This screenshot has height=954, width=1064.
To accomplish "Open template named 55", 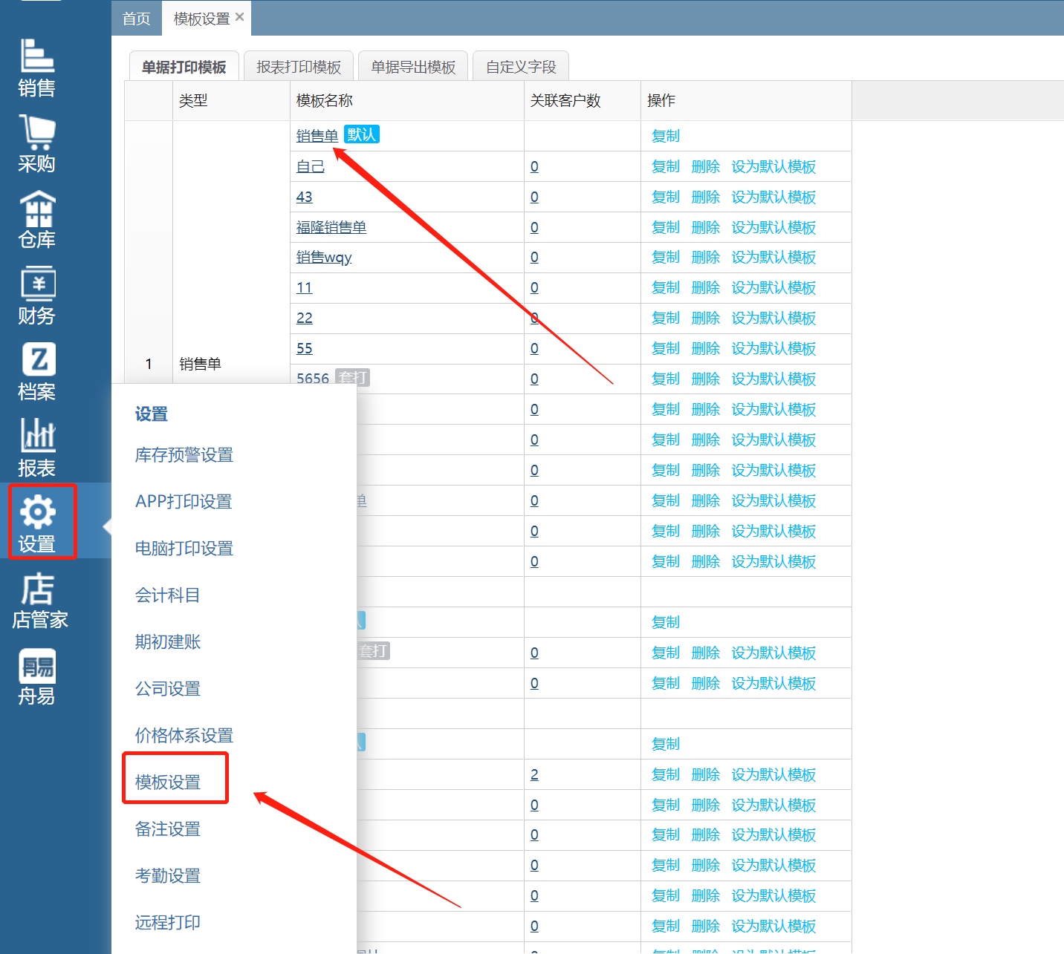I will [x=304, y=348].
